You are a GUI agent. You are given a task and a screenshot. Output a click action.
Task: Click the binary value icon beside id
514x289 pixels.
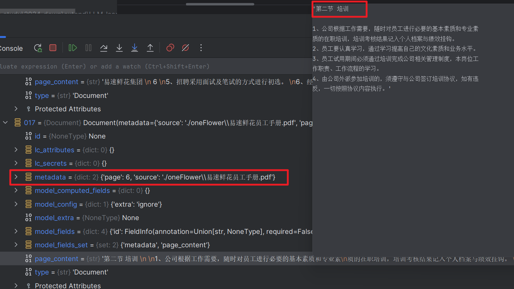tap(28, 136)
